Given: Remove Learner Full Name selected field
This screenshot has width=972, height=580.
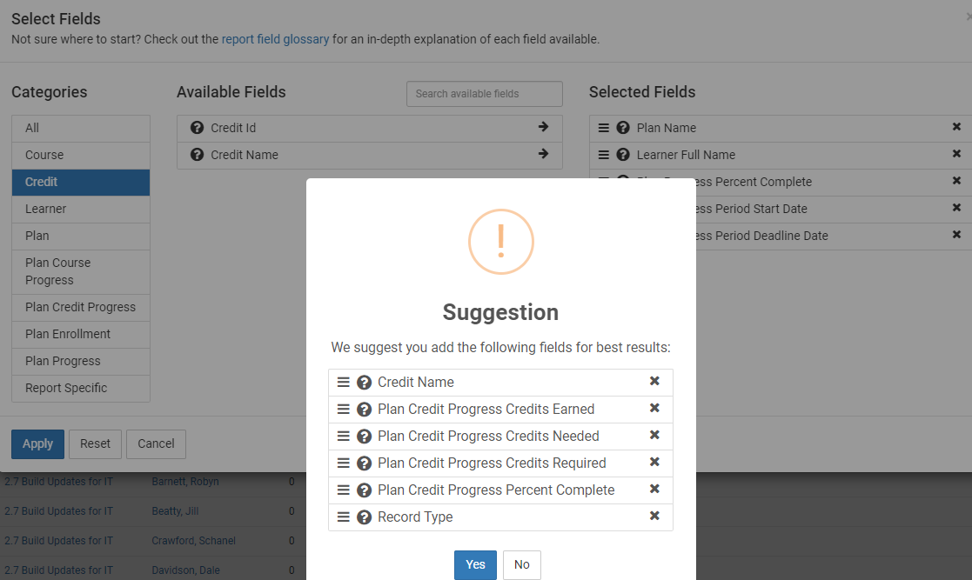Looking at the screenshot, I should [956, 153].
